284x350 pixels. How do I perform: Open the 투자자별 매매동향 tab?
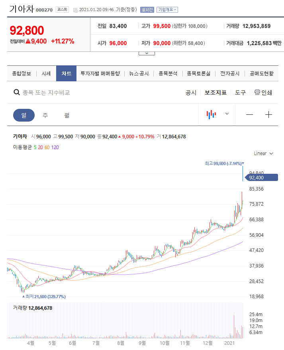tap(100, 73)
